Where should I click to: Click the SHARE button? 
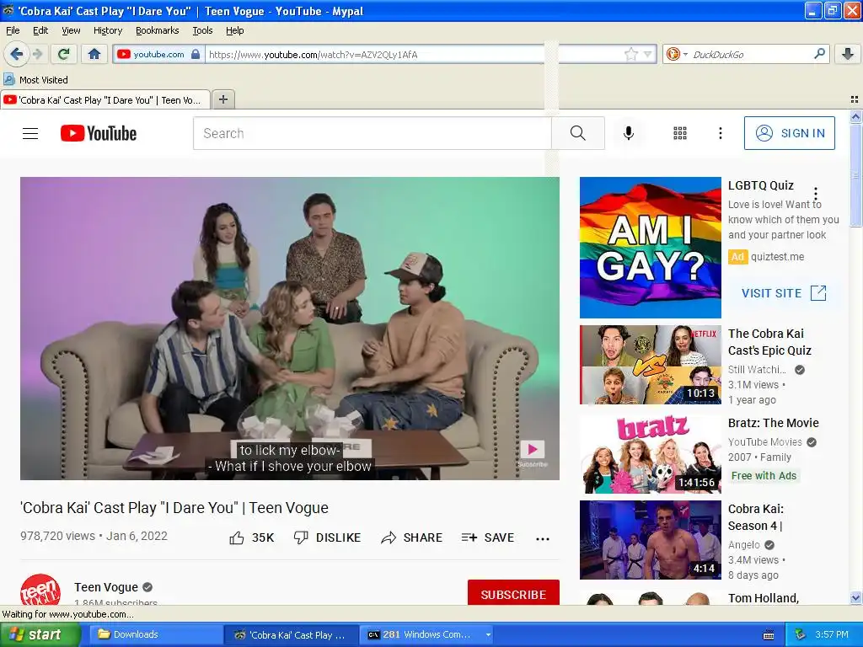coord(411,537)
